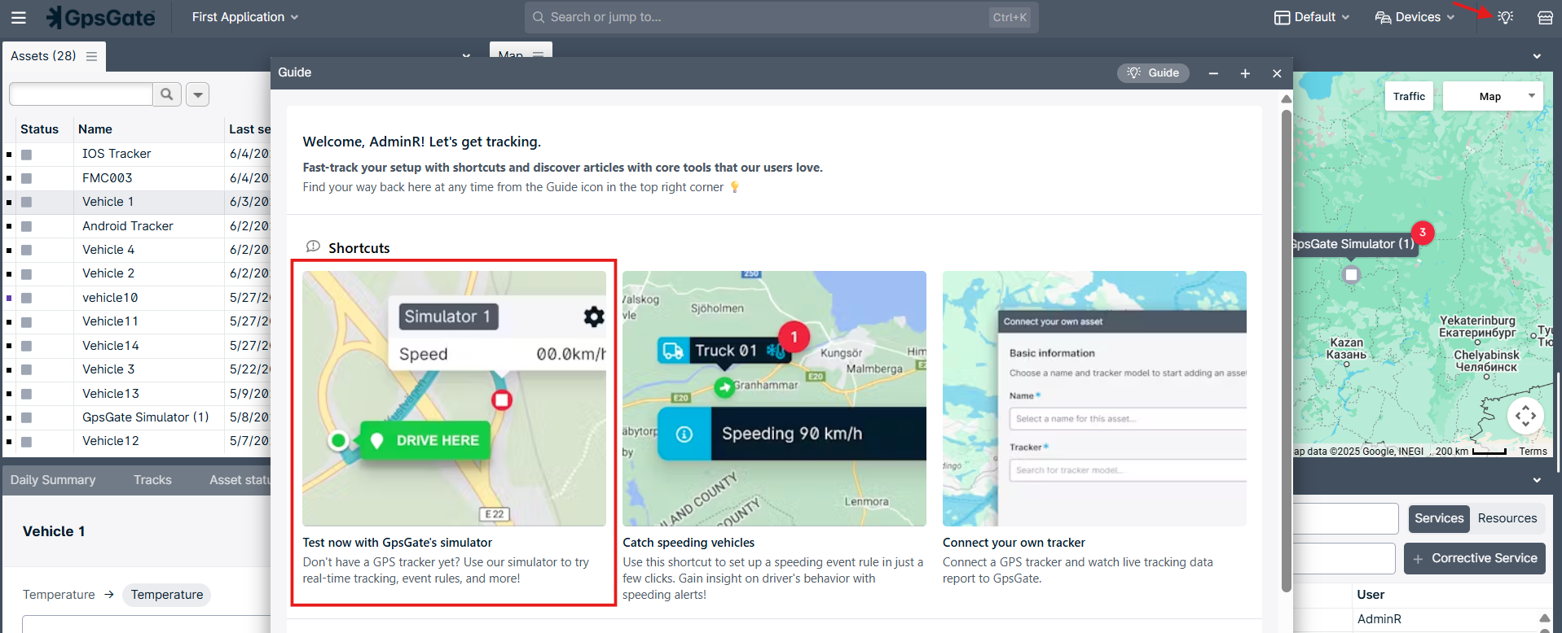1562x633 pixels.
Task: Click the Shortcuts speech bubble icon
Action: tap(313, 247)
